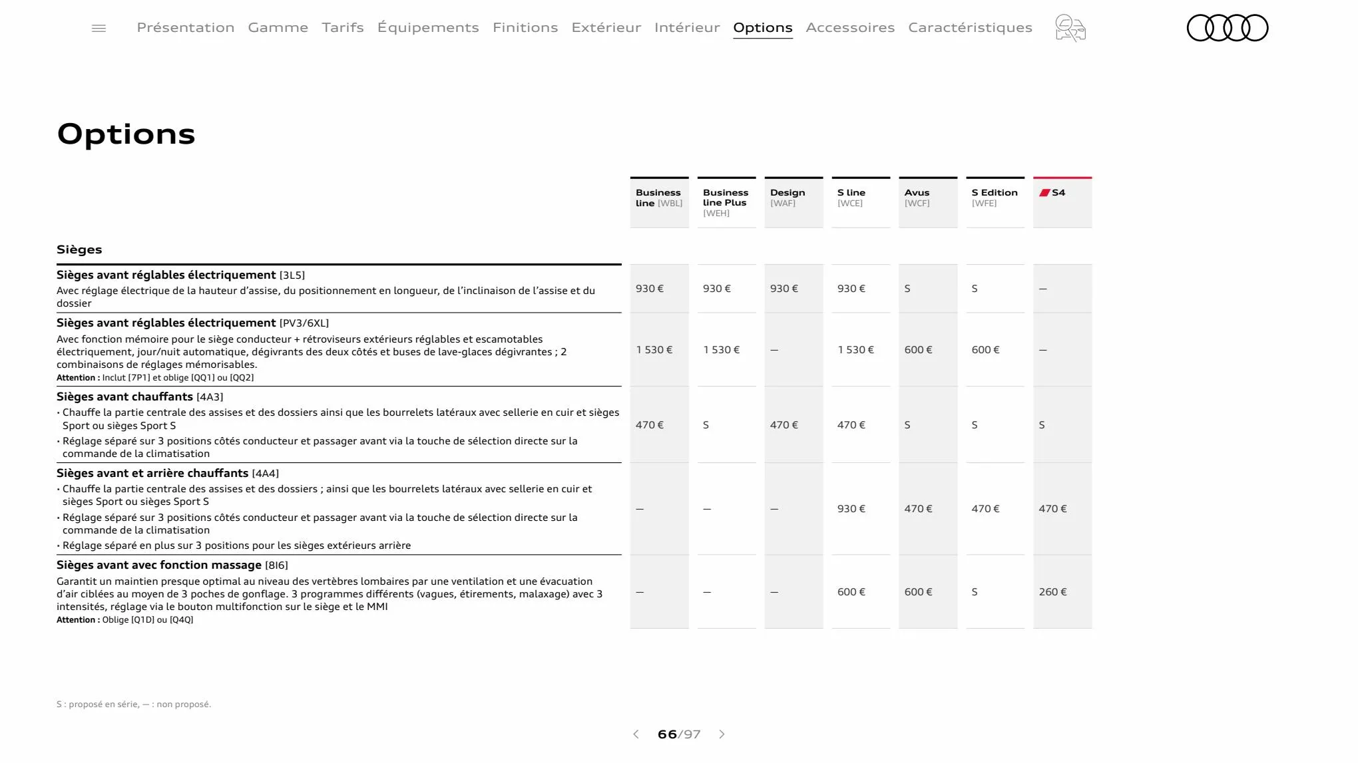The width and height of the screenshot is (1358, 763).
Task: Click S under Business line Plus for 4A3
Action: [706, 425]
